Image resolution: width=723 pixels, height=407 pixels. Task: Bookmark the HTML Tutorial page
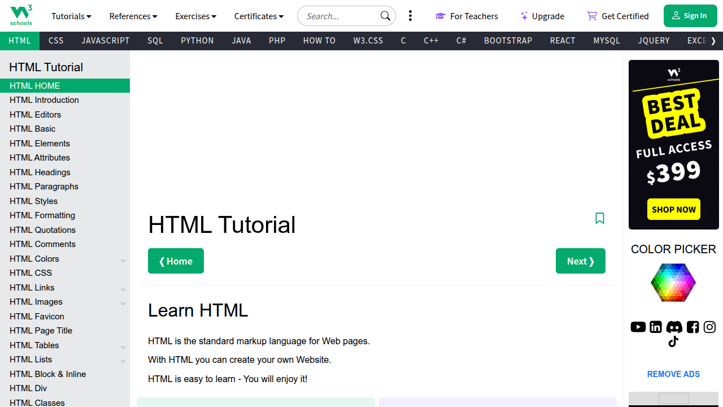click(x=600, y=218)
